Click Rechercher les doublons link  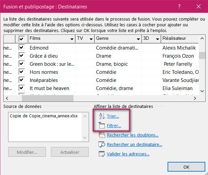point(132,135)
